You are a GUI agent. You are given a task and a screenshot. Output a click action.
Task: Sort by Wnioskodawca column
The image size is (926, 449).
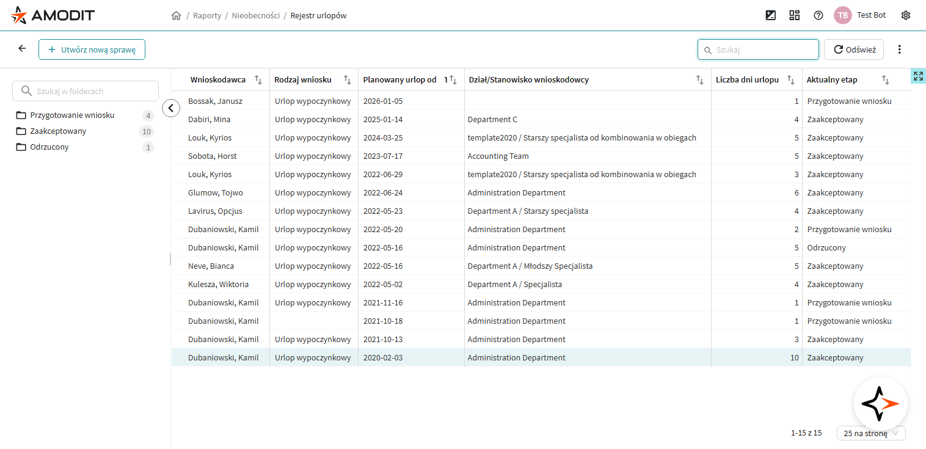point(258,79)
